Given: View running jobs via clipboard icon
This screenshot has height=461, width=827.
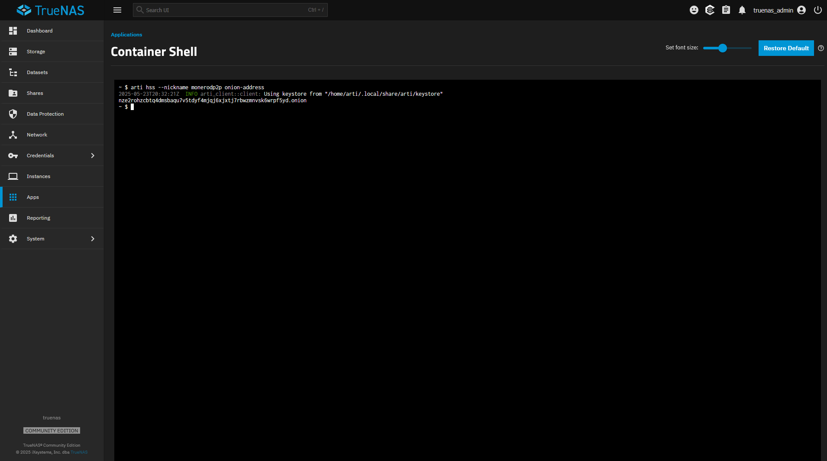Looking at the screenshot, I should (x=726, y=10).
